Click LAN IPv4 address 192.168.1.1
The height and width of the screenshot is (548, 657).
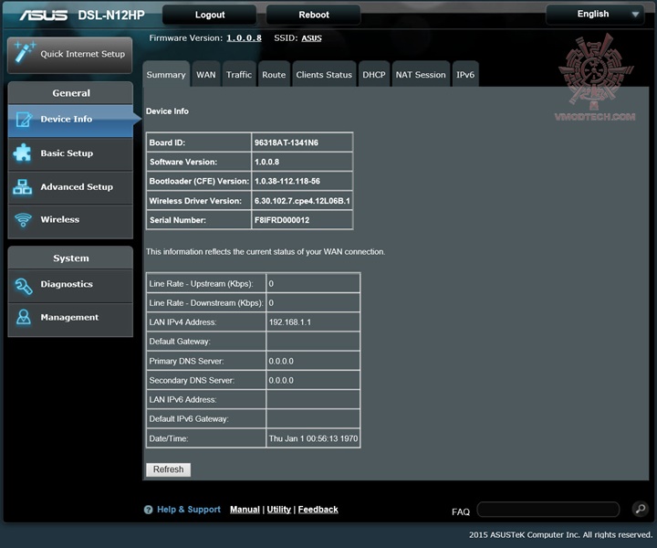[290, 322]
